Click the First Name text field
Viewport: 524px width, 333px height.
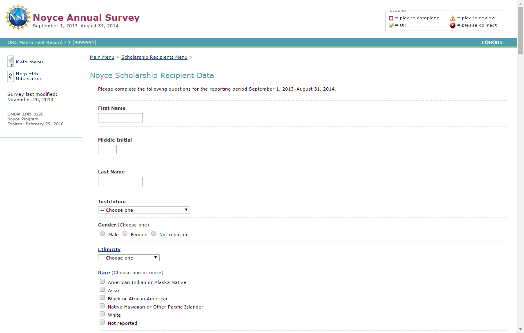coord(120,118)
